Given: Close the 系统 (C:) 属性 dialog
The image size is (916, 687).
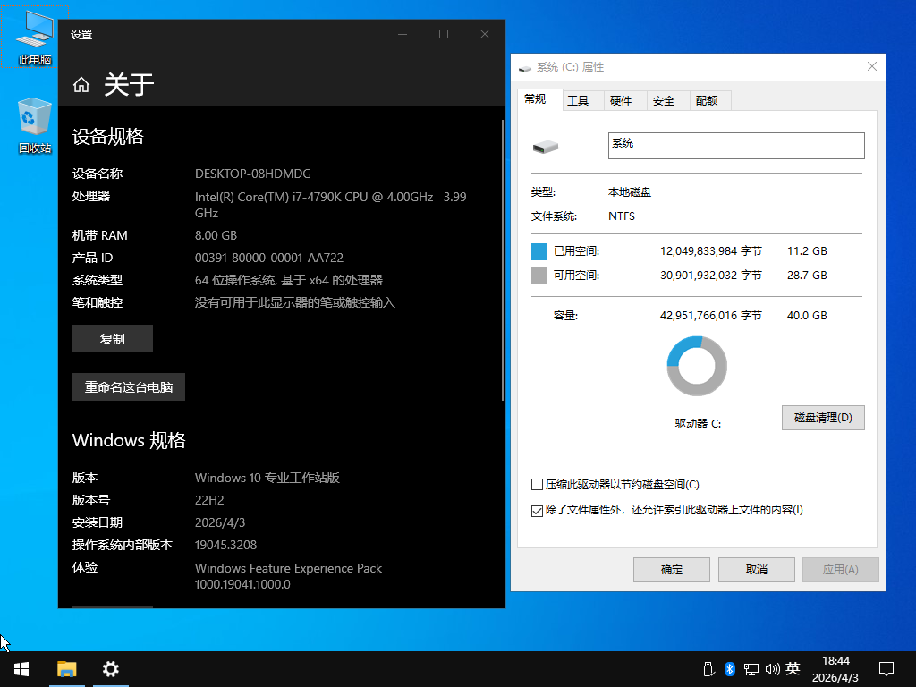Looking at the screenshot, I should tap(872, 66).
